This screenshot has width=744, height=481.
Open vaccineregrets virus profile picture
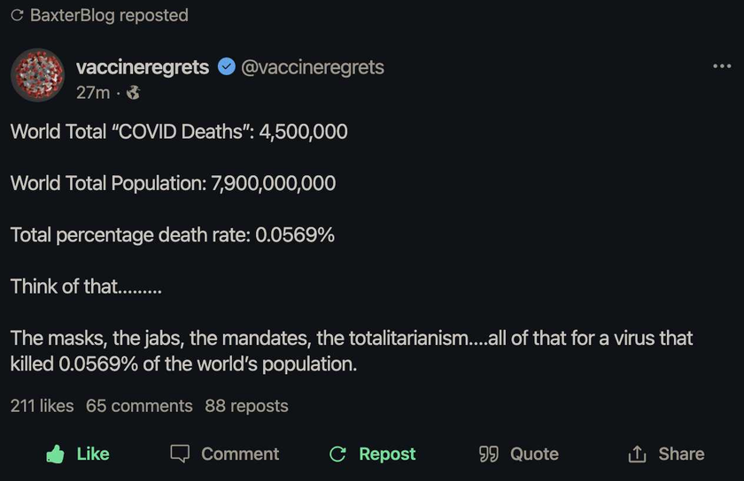pyautogui.click(x=37, y=75)
